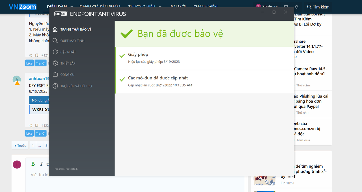Minimize the ESET Endpoint Antivirus window
The image size is (362, 192).
263,12
